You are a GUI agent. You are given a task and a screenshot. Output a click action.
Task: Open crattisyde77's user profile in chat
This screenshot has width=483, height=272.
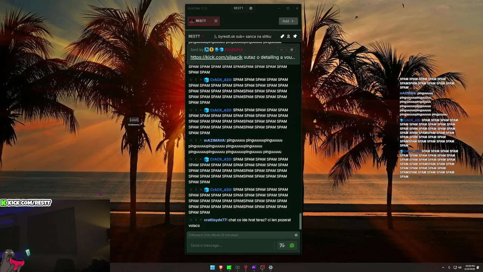215,220
